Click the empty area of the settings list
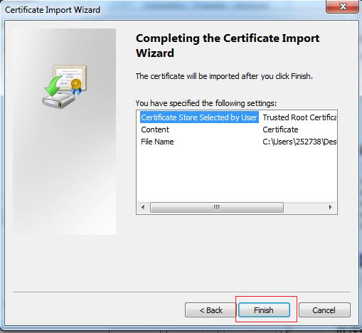 pyautogui.click(x=237, y=174)
